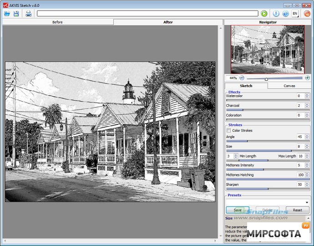Click the orange icon next to EN
Screen dimensions: 314x246
307,14
